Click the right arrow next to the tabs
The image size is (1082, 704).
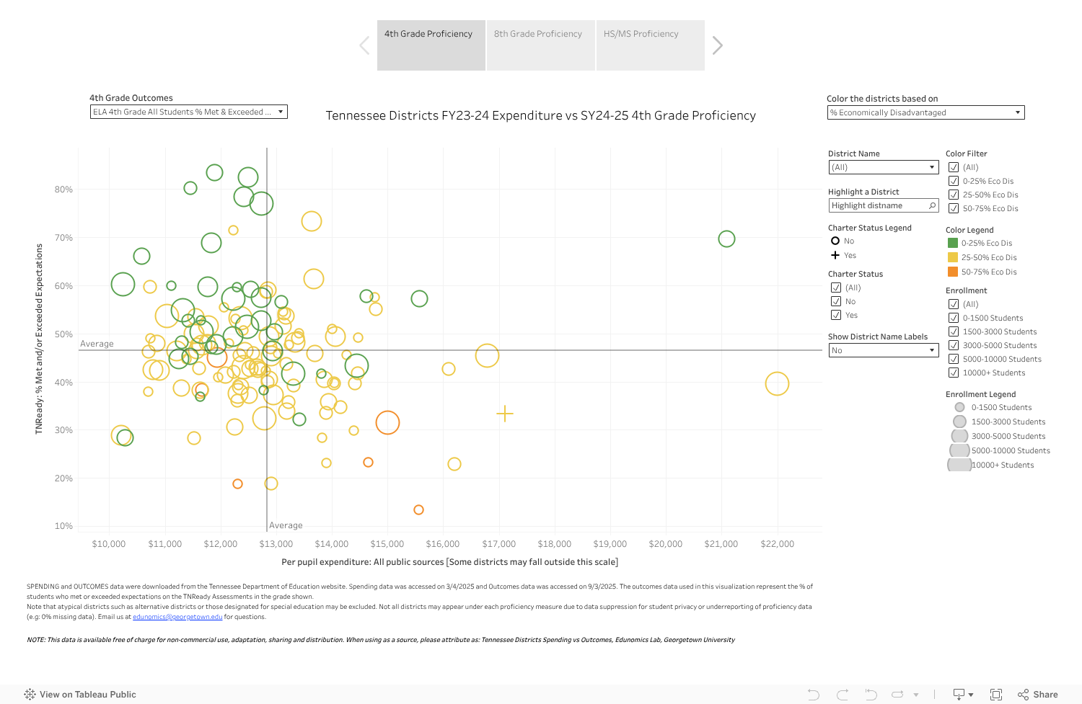click(x=717, y=45)
